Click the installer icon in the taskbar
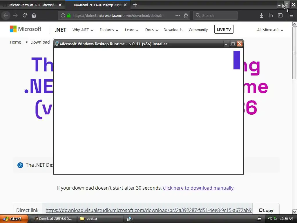Viewport: 297px width, 223px height. 129,219
